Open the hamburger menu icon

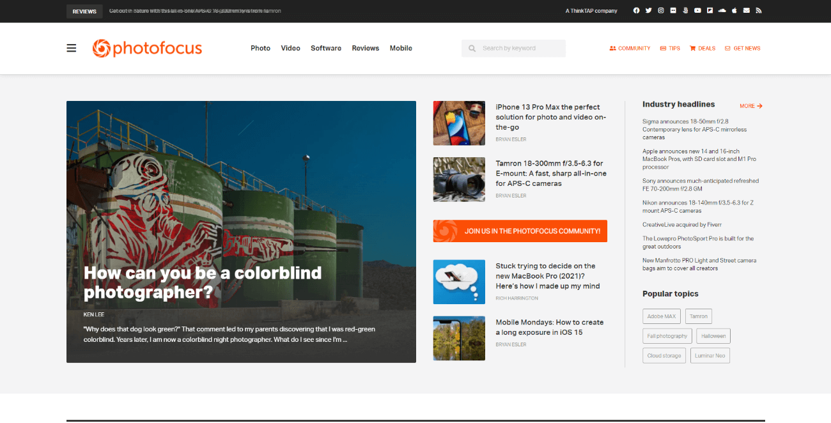[72, 49]
